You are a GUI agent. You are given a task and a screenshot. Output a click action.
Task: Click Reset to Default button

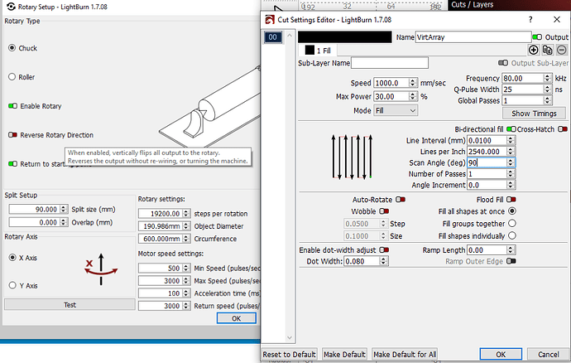pyautogui.click(x=289, y=354)
